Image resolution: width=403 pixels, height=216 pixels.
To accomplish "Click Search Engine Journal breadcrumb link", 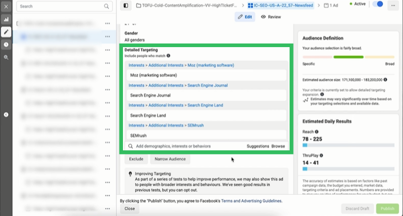I will (x=208, y=85).
